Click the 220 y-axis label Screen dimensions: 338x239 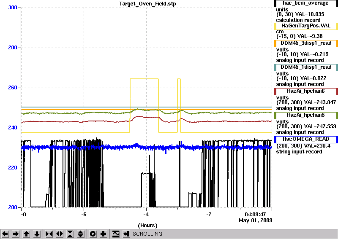(x=13, y=168)
